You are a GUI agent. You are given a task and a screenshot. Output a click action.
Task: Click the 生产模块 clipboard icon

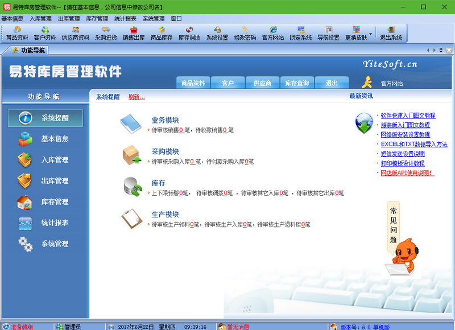tap(132, 218)
